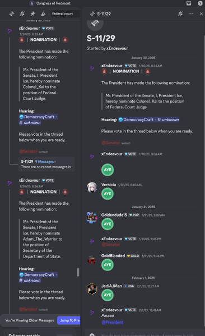Close the S-11/29 thread panel
Viewport: 205px width, 336px height.
click(201, 13)
